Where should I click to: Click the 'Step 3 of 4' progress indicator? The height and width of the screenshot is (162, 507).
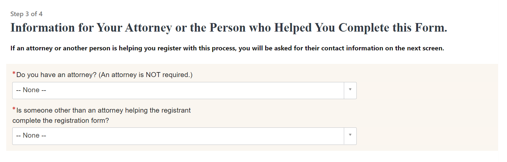point(26,14)
